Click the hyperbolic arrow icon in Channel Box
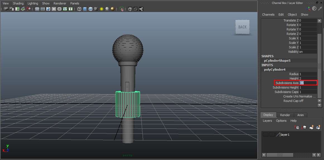Screen dimensions: 324x160 (x=320, y=8)
